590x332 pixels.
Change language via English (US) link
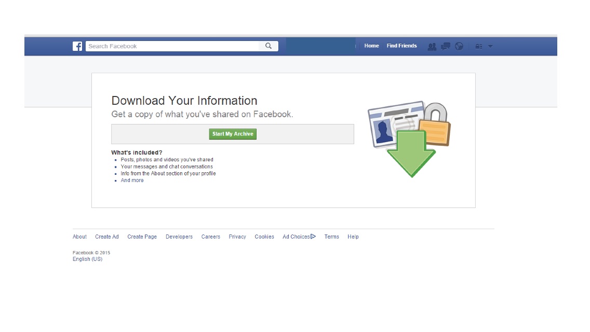click(x=87, y=259)
